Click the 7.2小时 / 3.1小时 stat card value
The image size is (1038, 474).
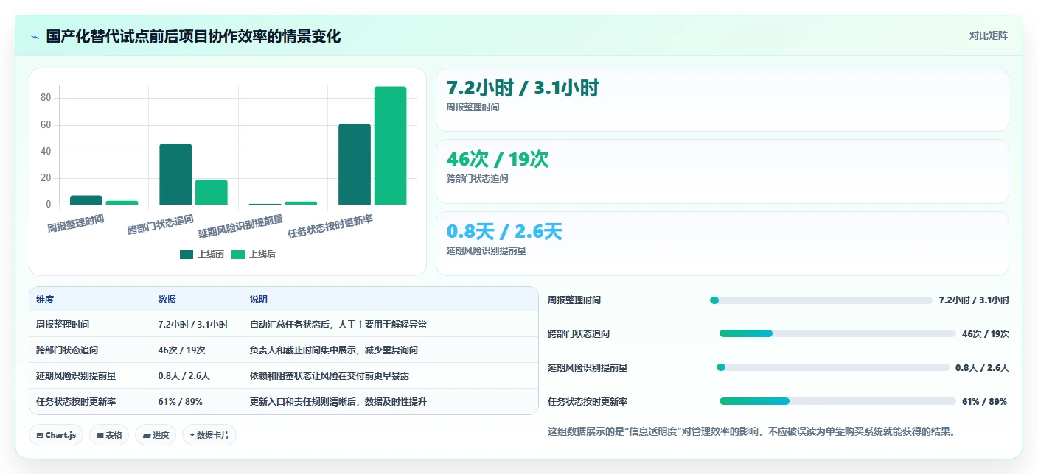click(523, 88)
